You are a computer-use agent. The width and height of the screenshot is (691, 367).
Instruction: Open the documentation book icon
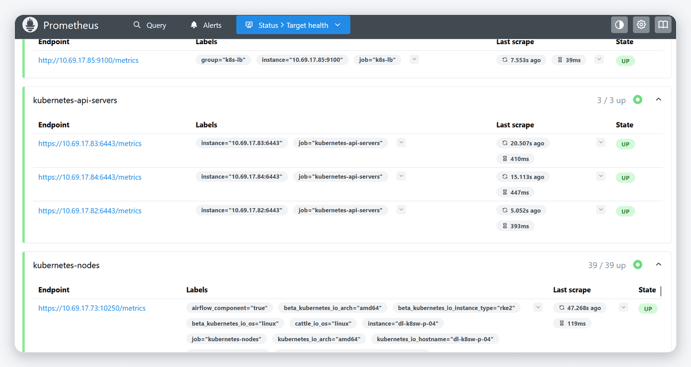coord(663,25)
